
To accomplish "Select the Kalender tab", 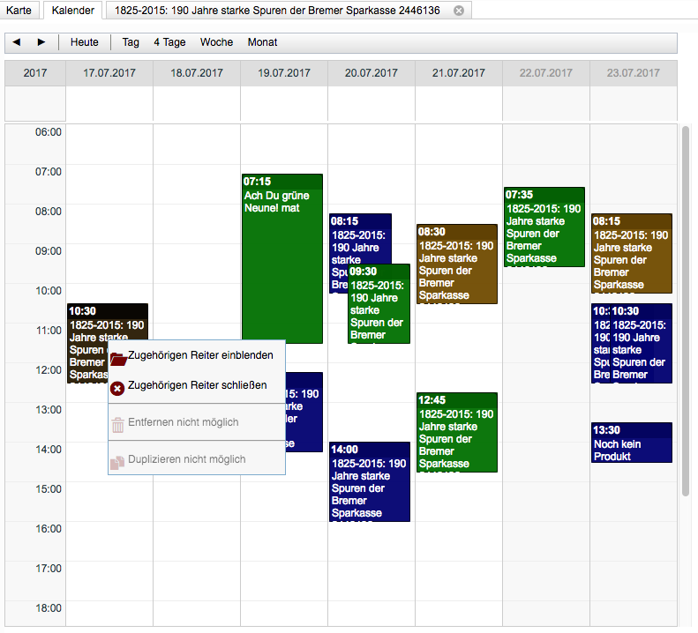I will (72, 11).
